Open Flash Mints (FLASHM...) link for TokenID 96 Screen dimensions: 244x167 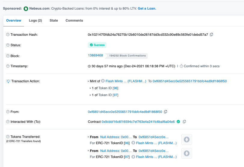(x=156, y=143)
